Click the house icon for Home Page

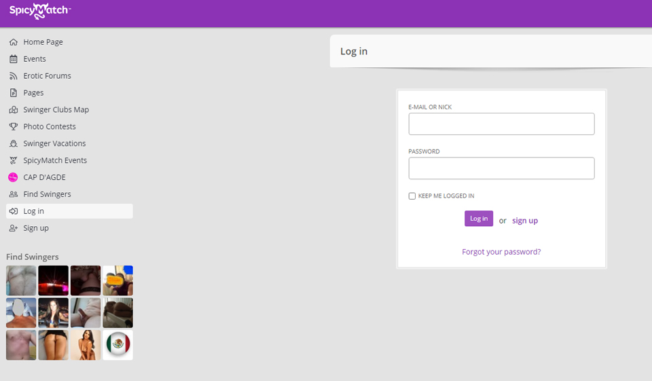click(14, 42)
